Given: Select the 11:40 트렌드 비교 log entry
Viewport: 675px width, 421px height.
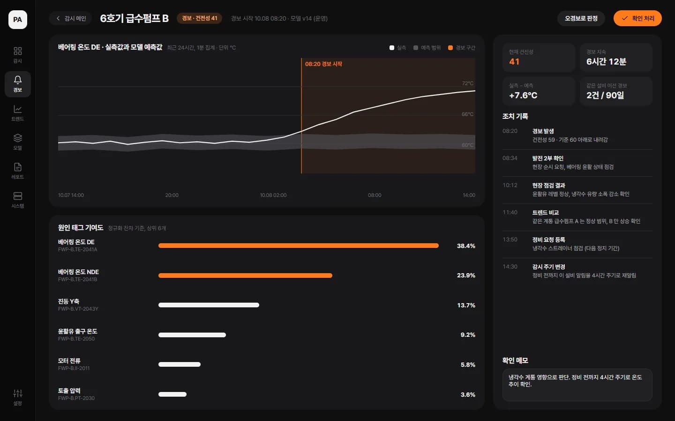Looking at the screenshot, I should tap(577, 217).
